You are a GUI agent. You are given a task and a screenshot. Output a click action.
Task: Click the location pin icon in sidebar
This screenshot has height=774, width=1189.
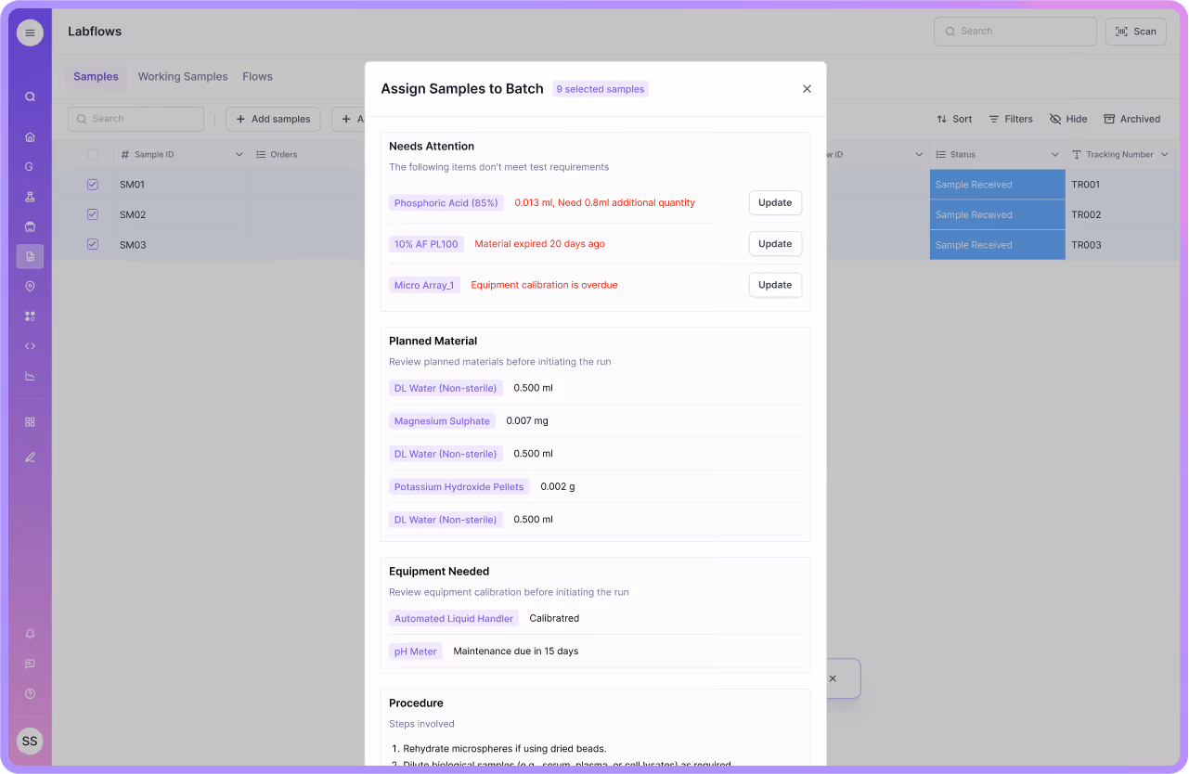click(x=29, y=286)
